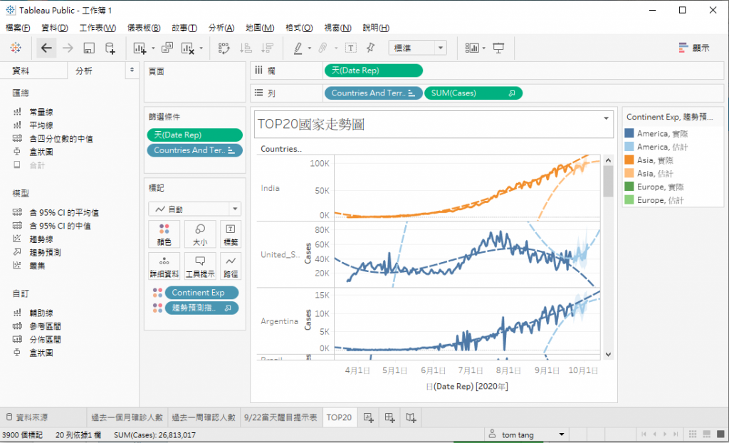The width and height of the screenshot is (729, 443).
Task: Save the workbook with the disk icon
Action: pos(89,48)
